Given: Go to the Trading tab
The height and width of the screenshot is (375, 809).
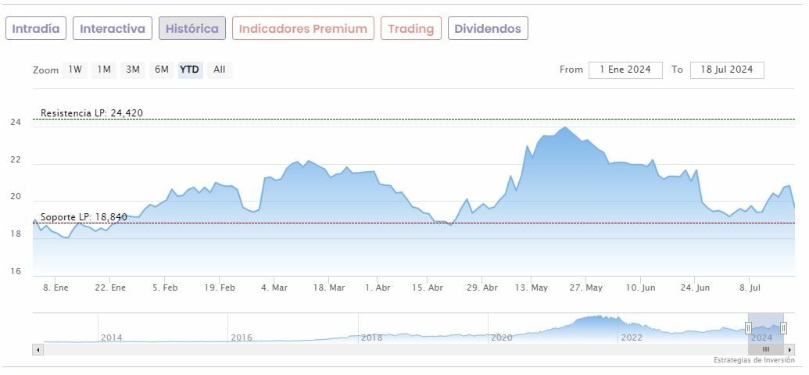Looking at the screenshot, I should 410,29.
